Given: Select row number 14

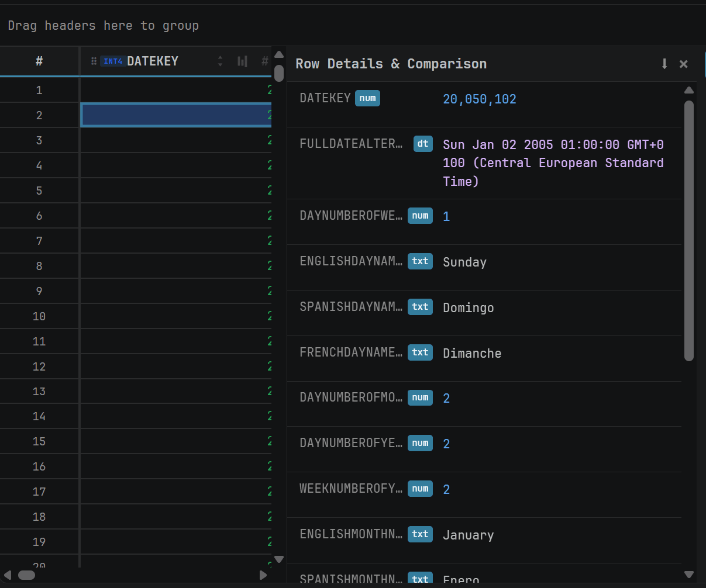Looking at the screenshot, I should (x=39, y=416).
